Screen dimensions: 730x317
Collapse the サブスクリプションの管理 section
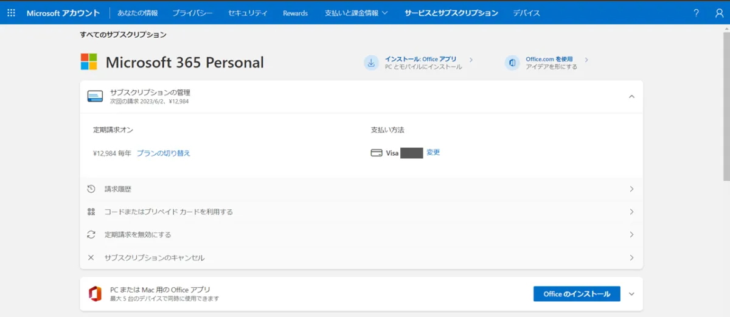(x=631, y=97)
